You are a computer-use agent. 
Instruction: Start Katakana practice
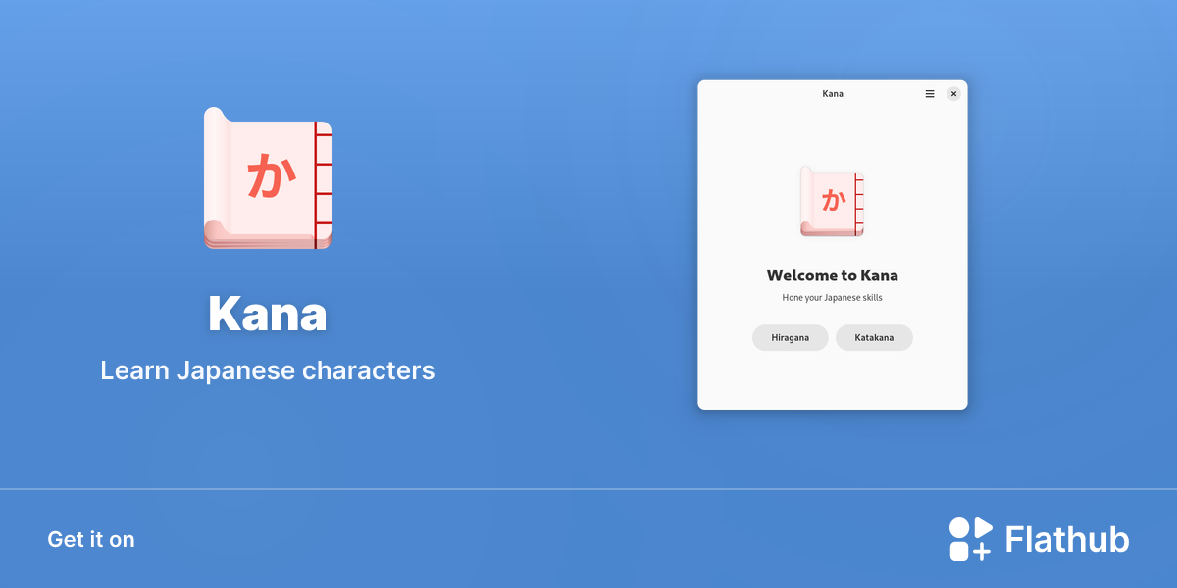874,337
